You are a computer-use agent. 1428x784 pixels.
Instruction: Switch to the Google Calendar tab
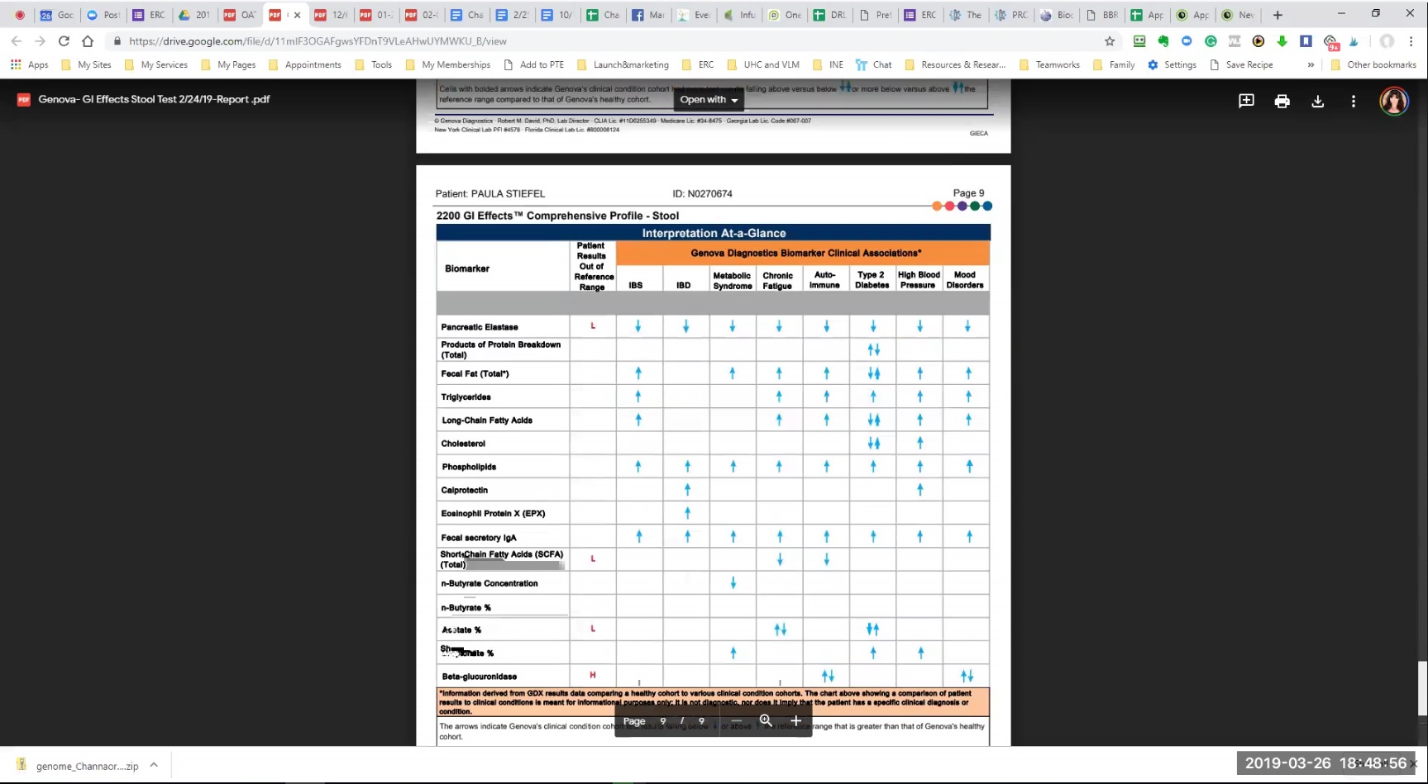point(56,15)
